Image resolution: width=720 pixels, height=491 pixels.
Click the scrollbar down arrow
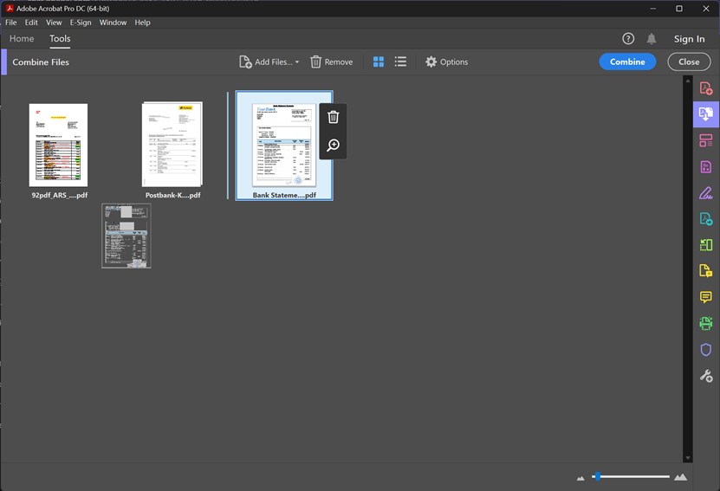point(687,457)
